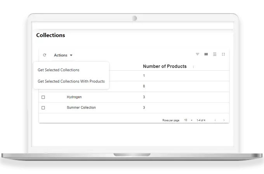
Task: Click the Collections page heading
Action: [x=50, y=35]
